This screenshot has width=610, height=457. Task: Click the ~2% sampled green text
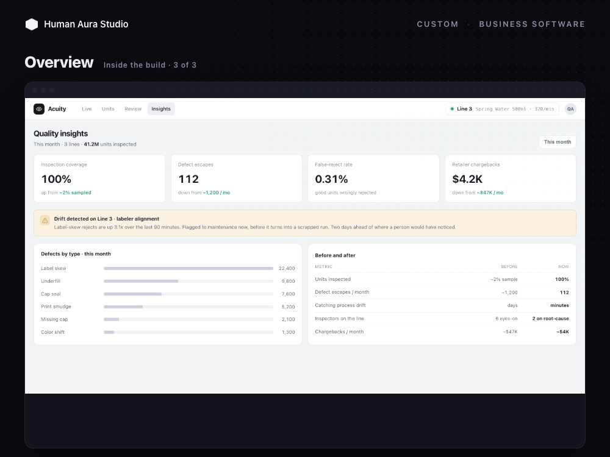point(75,193)
